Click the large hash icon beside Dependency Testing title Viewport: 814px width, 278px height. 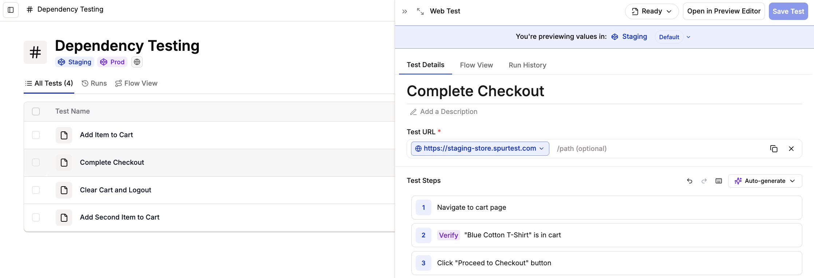(35, 52)
